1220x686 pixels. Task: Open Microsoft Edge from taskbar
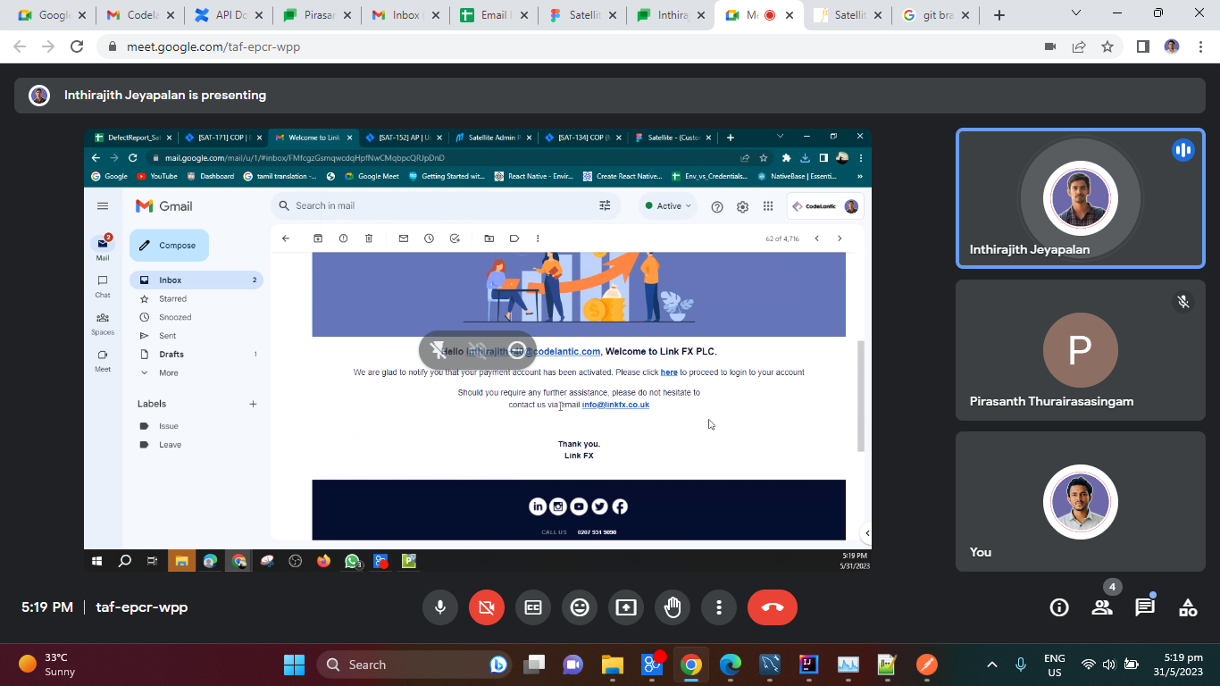click(731, 665)
